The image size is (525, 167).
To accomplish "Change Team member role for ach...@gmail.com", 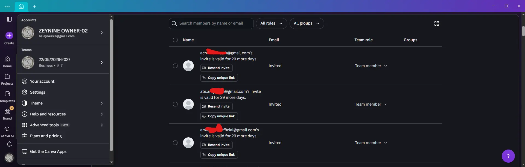I will 371,66.
